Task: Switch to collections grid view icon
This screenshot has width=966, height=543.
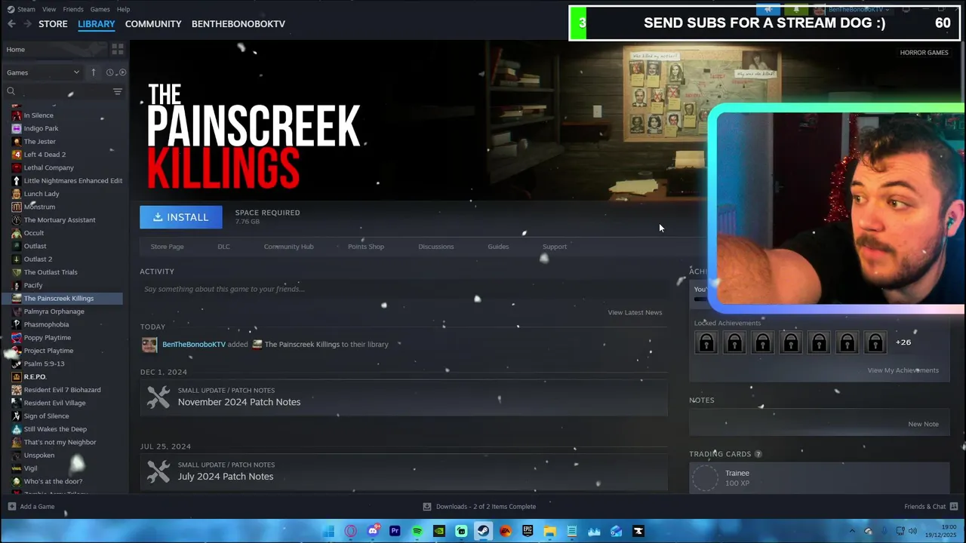Action: 118,49
